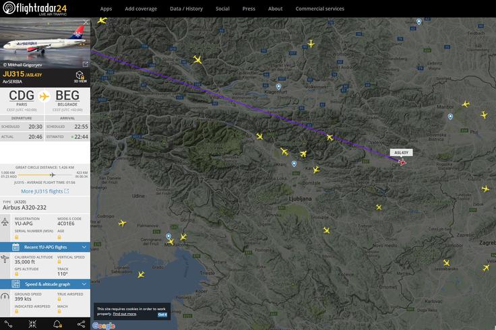Viewport: 496px width, 330px height.
Task: Toggle the flight route display icon
Action: tap(8, 324)
